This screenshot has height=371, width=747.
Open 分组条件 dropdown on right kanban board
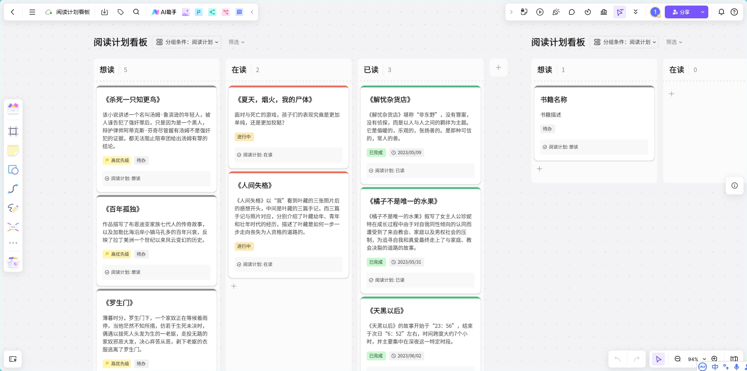click(624, 42)
